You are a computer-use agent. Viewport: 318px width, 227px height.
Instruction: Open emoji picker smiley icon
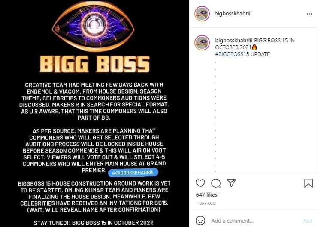(x=200, y=220)
